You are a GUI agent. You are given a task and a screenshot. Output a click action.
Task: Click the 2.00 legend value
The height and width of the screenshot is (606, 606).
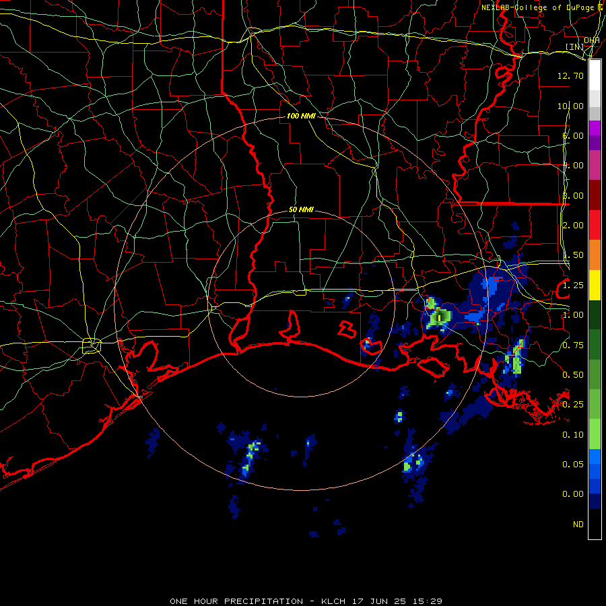[573, 226]
